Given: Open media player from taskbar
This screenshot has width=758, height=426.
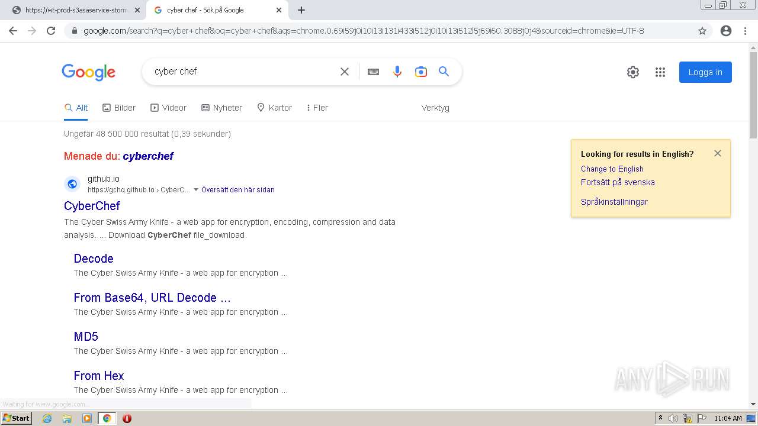Looking at the screenshot, I should point(87,418).
